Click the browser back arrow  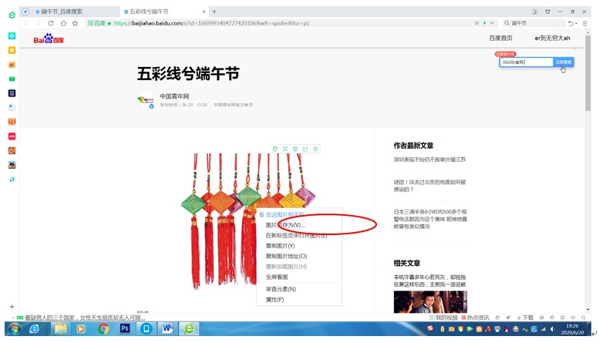coord(27,23)
